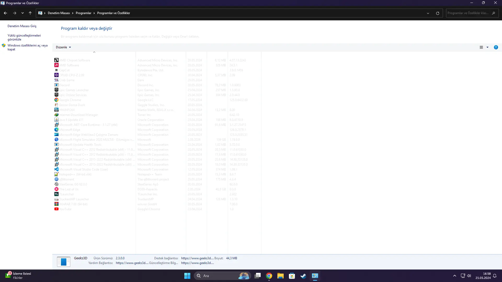This screenshot has width=502, height=282.
Task: Select the Epic Online Services entry
Action: (73, 95)
